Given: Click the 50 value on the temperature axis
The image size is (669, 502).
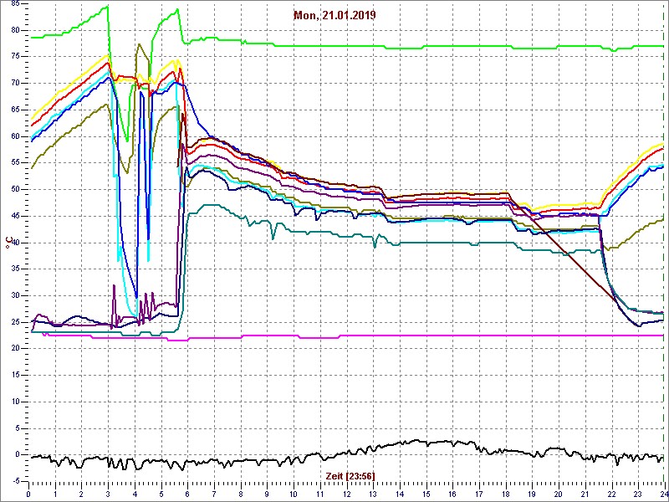Looking at the screenshot, I should [x=16, y=190].
